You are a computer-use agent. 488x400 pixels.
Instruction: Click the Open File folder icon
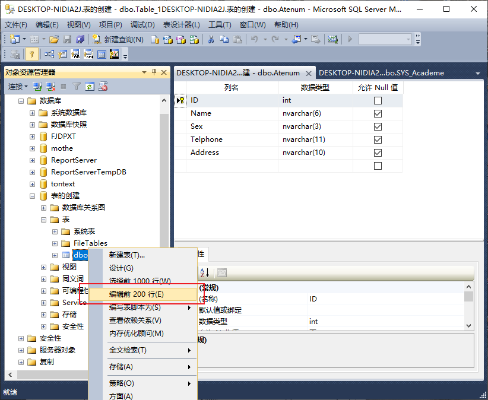[54, 39]
